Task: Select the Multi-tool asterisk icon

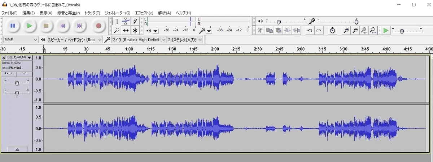Action: click(135, 31)
